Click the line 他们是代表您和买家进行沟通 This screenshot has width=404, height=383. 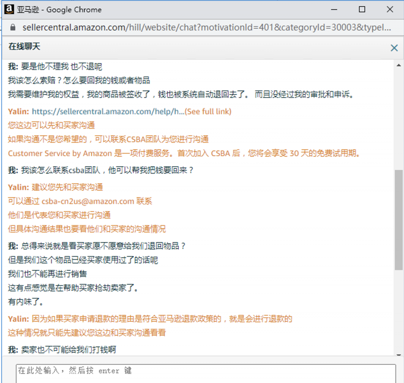[59, 215]
